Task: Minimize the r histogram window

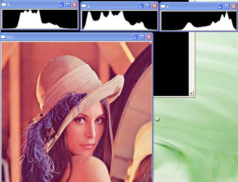Action: 220,6
